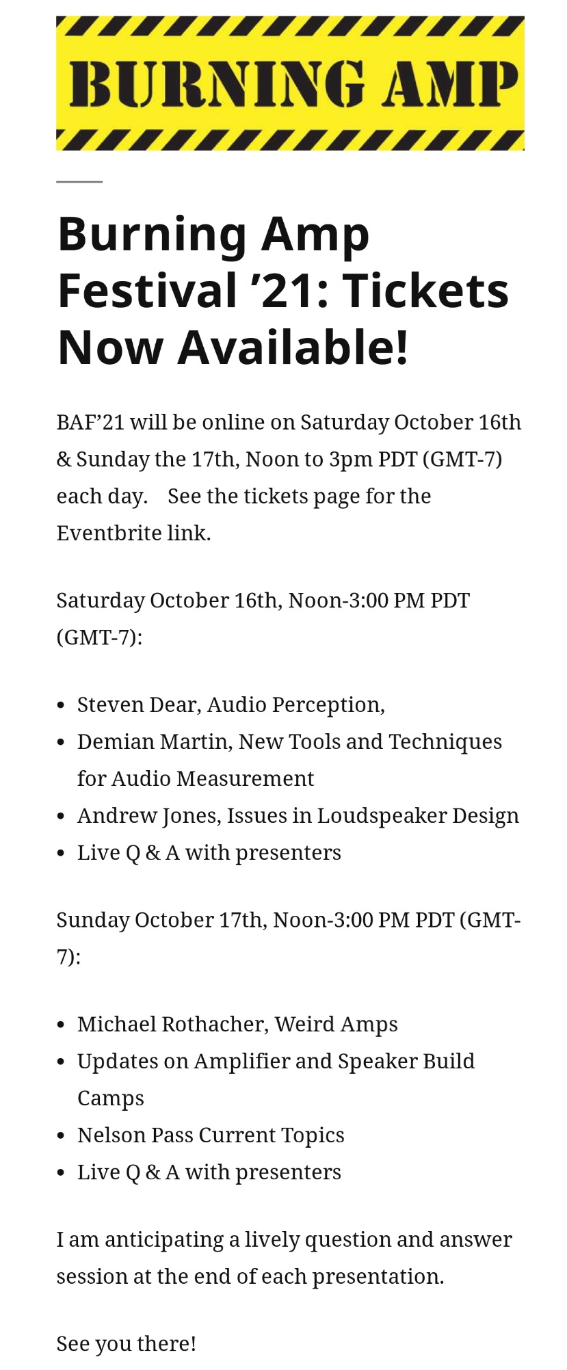Image resolution: width=567 pixels, height=1370 pixels.
Task: Click the 'Steven Dear, Audio Perception' list item
Action: point(230,704)
